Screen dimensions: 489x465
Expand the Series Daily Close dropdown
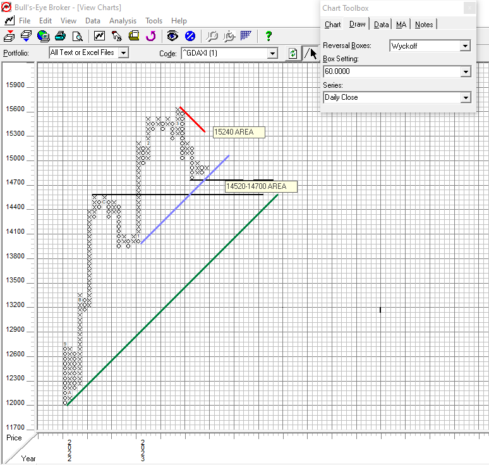click(466, 98)
